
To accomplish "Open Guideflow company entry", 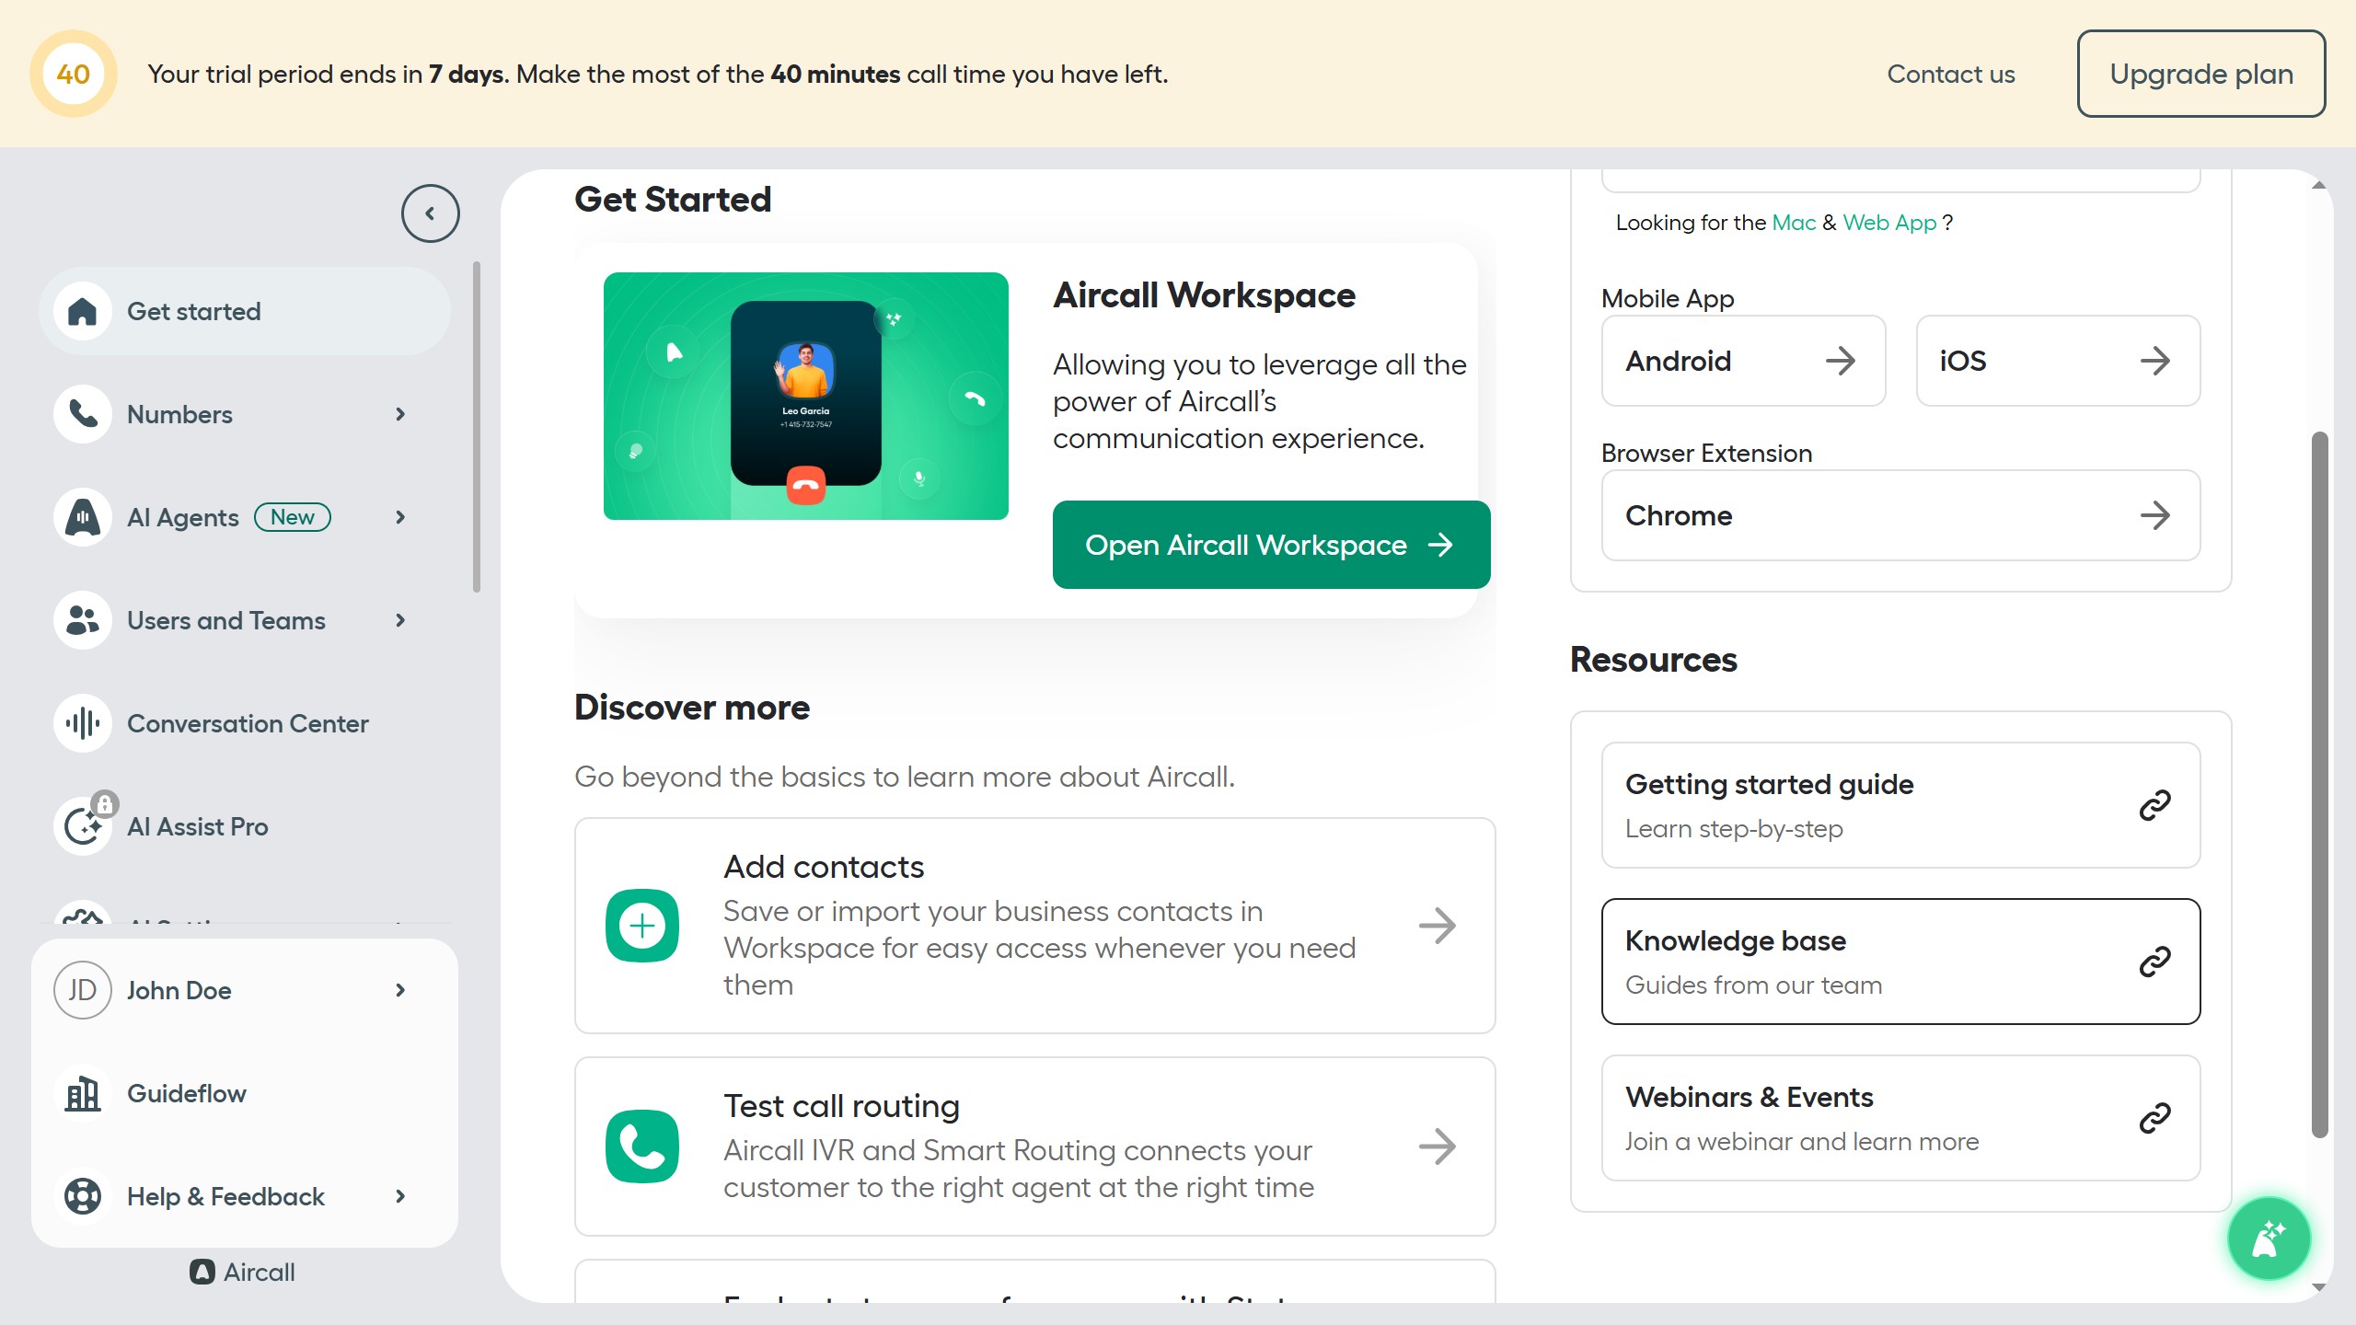I will tap(245, 1093).
